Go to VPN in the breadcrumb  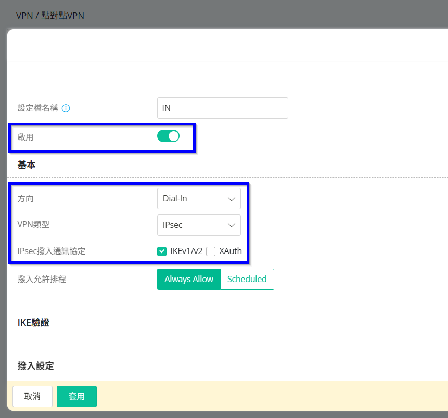point(24,16)
